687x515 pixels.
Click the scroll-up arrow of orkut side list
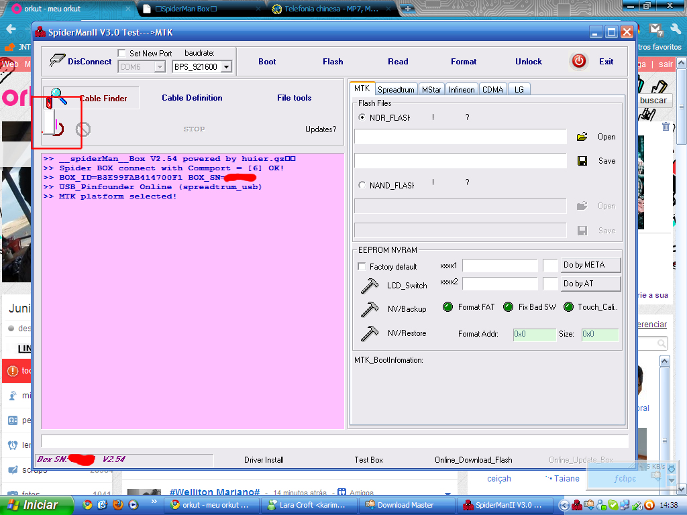[x=665, y=361]
